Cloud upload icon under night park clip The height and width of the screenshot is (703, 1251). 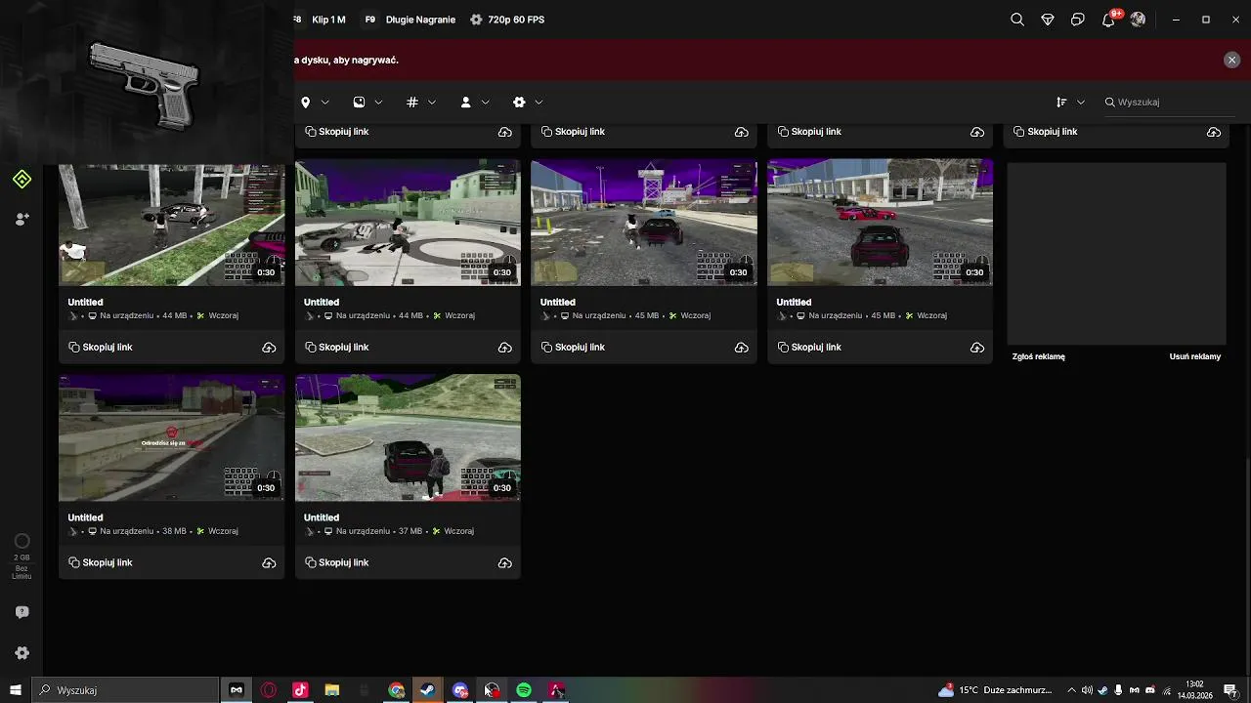click(269, 347)
